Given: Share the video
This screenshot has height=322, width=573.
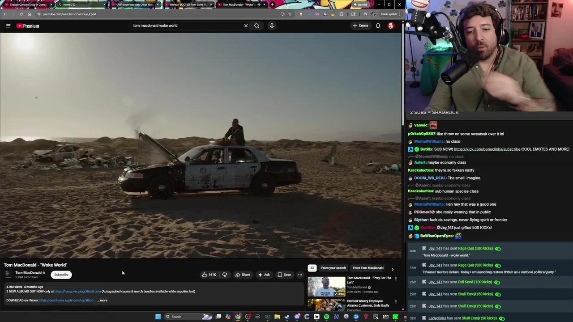Looking at the screenshot, I should (x=243, y=275).
